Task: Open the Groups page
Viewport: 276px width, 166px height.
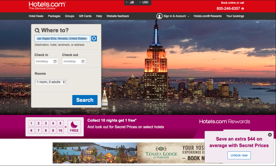Action: 69,16
